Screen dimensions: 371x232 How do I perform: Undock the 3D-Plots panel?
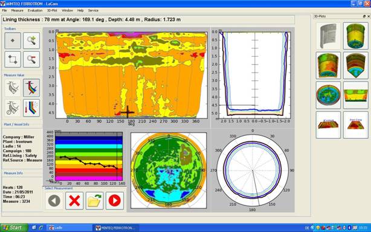[x=364, y=16]
